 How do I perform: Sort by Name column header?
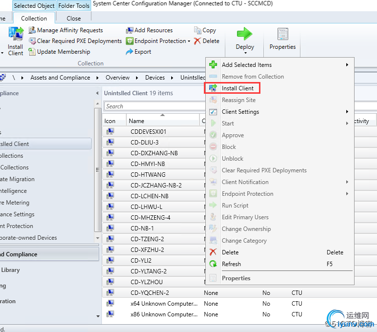[x=163, y=121]
